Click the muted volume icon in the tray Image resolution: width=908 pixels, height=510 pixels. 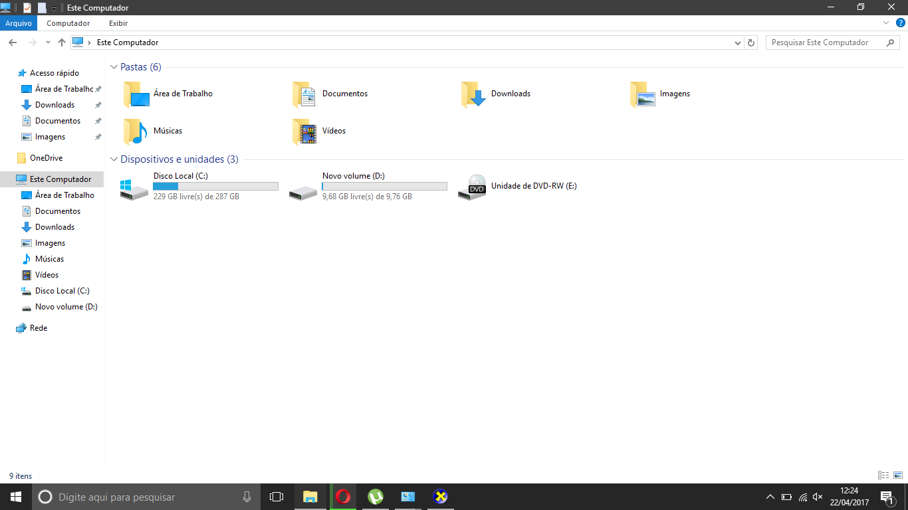coord(818,497)
